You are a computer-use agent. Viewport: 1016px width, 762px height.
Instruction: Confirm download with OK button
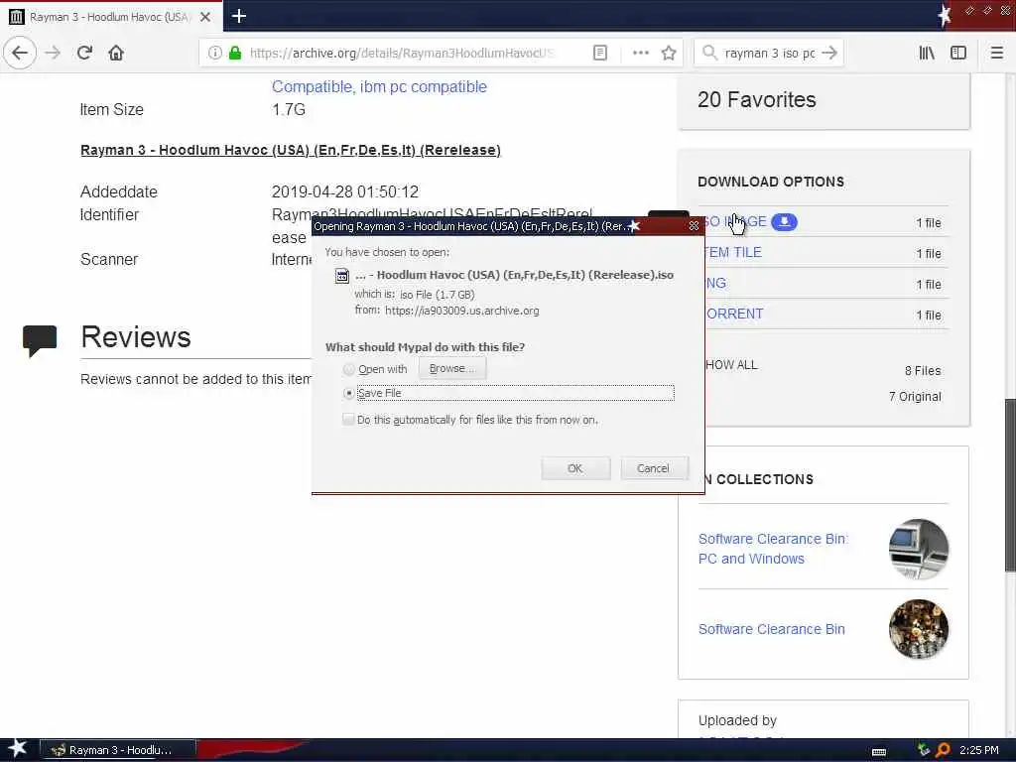tap(575, 468)
